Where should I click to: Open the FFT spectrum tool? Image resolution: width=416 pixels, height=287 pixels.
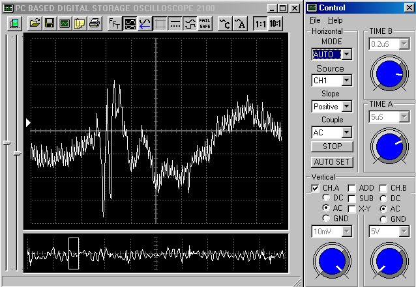point(114,23)
